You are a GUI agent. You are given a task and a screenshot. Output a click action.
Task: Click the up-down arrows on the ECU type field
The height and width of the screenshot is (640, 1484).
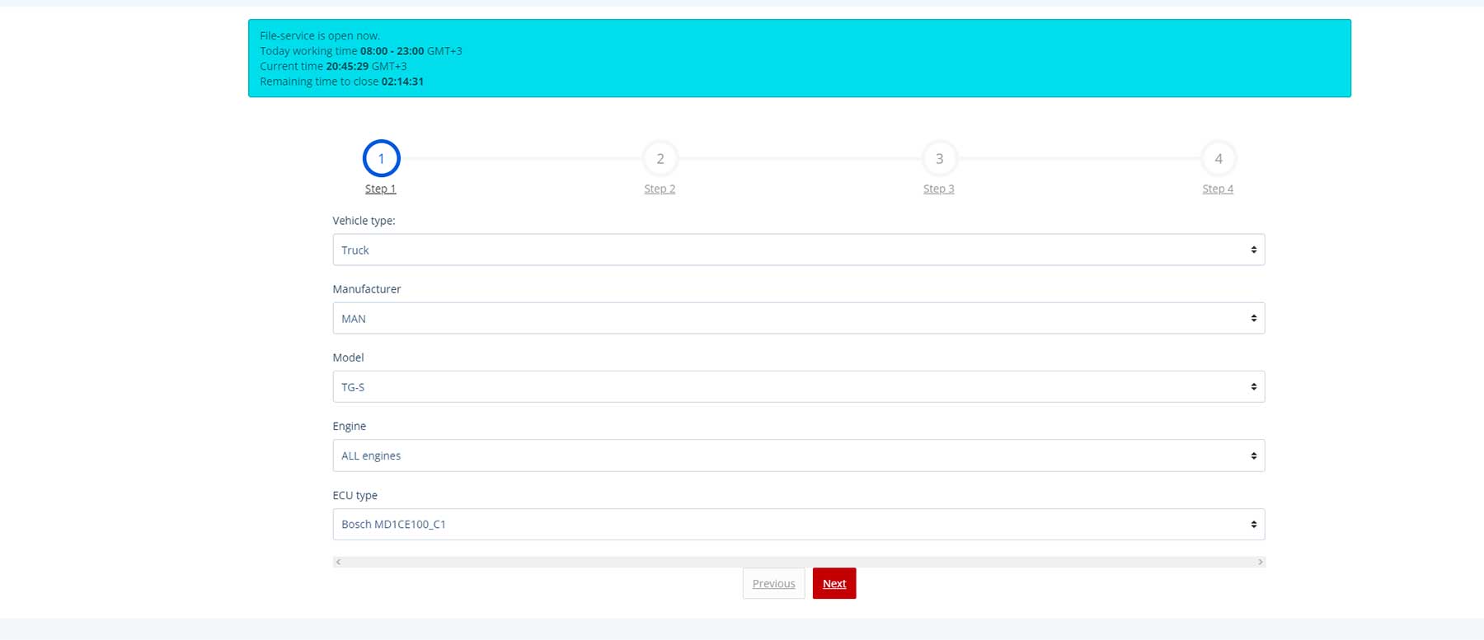(1253, 525)
